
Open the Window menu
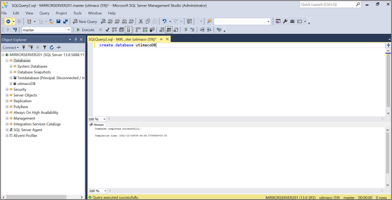tap(95, 13)
